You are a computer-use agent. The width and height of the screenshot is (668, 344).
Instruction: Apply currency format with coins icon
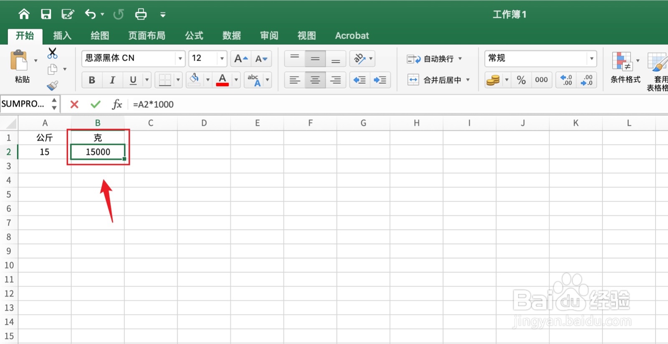493,80
